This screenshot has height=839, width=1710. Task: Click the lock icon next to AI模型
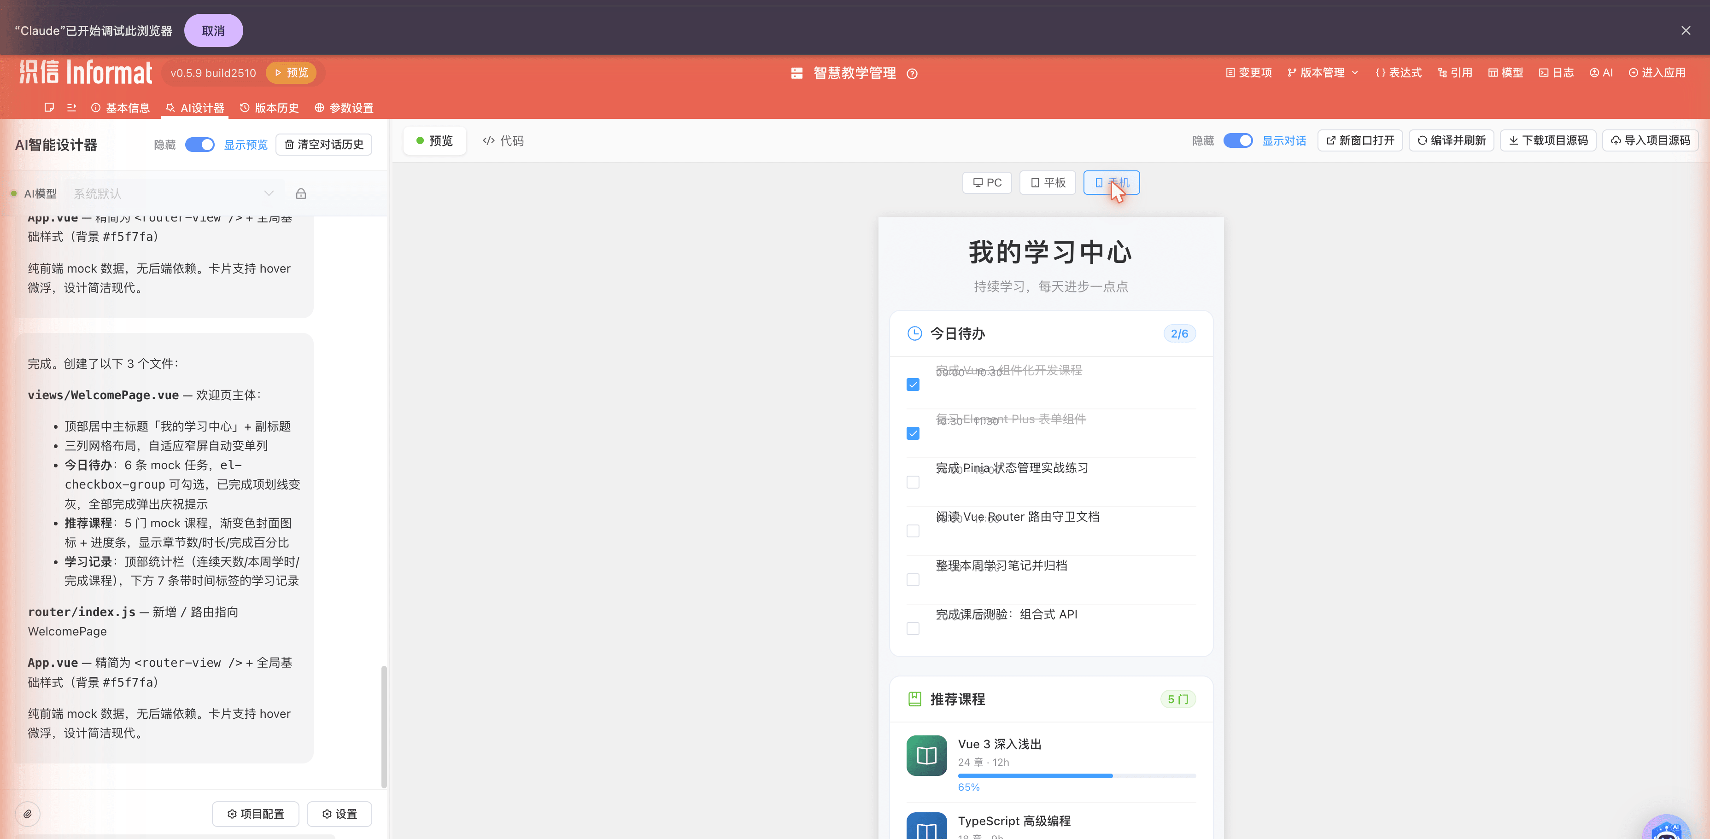301,194
